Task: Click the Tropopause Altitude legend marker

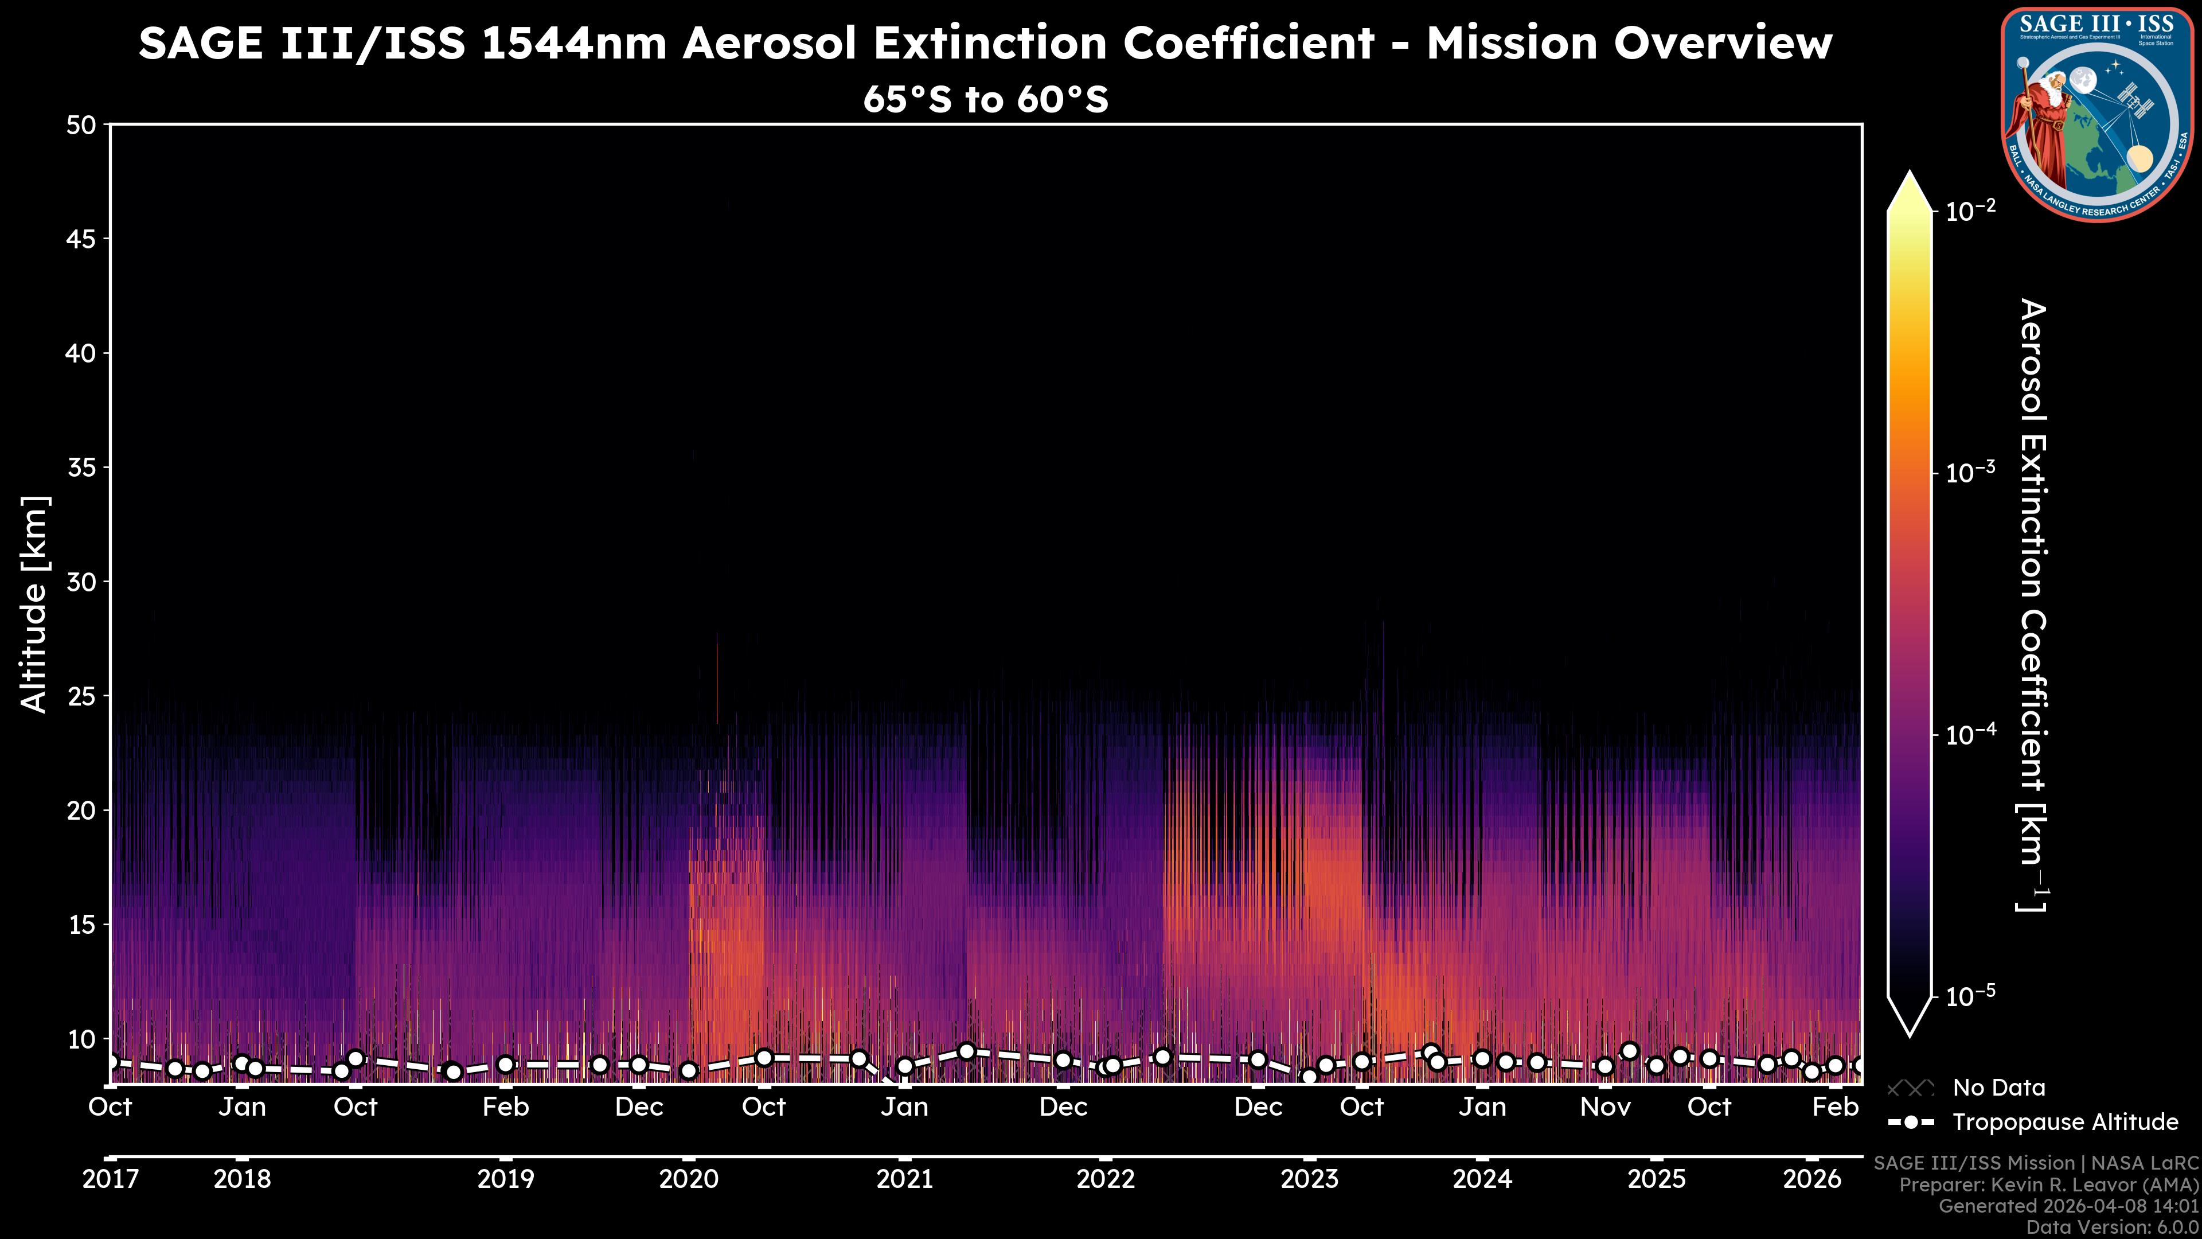Action: click(x=1911, y=1122)
